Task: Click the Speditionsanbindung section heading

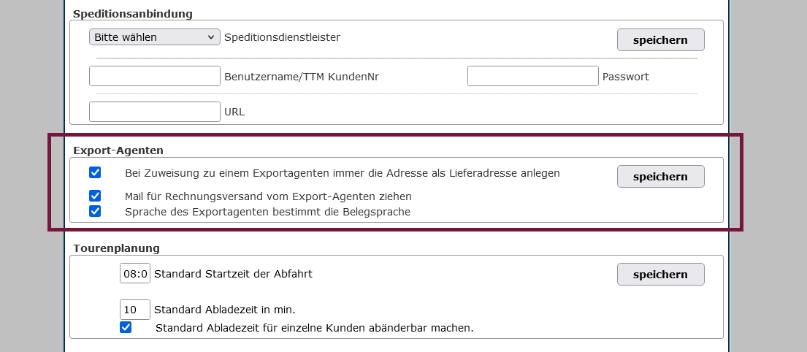Action: point(133,14)
